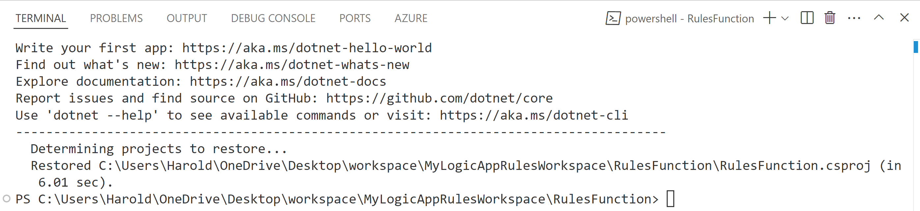The width and height of the screenshot is (920, 211).
Task: Select the powershell - RulesFunction terminal icon
Action: coord(614,18)
